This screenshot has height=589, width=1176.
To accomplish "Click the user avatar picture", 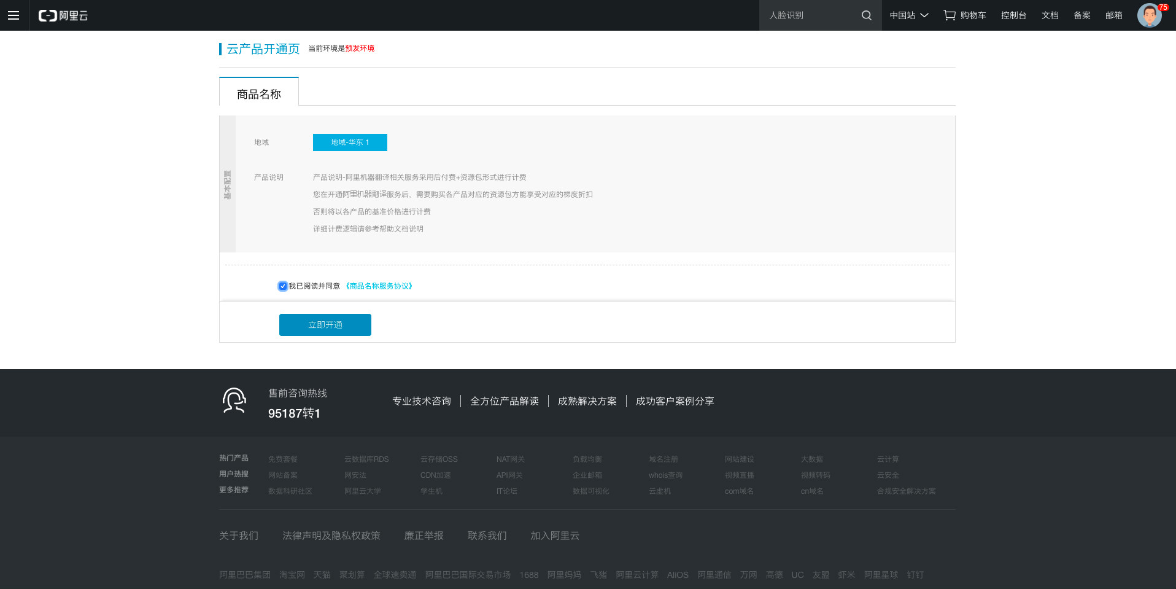I will pyautogui.click(x=1149, y=15).
